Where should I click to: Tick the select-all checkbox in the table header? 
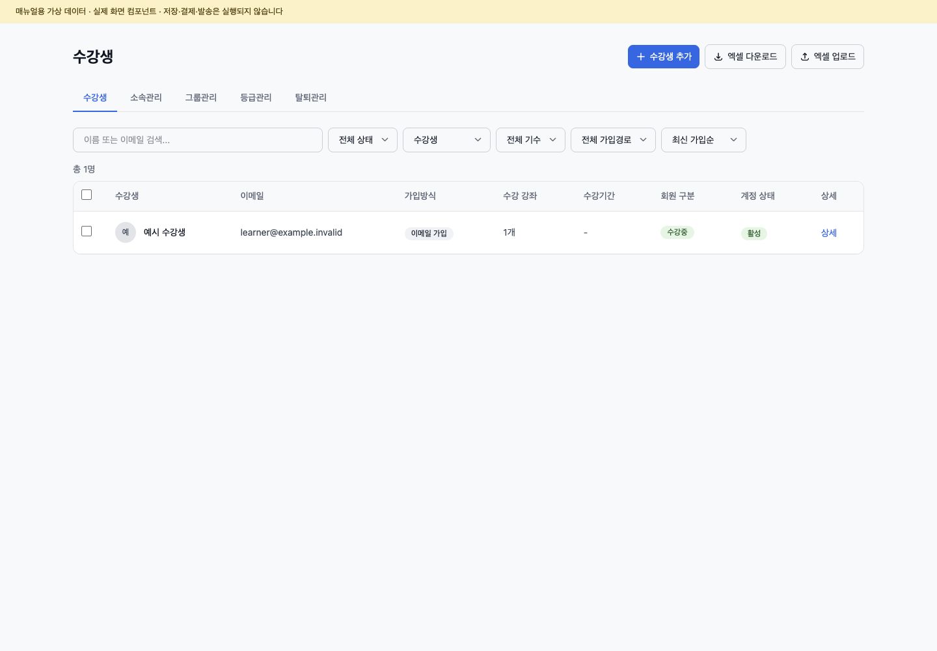click(x=87, y=195)
